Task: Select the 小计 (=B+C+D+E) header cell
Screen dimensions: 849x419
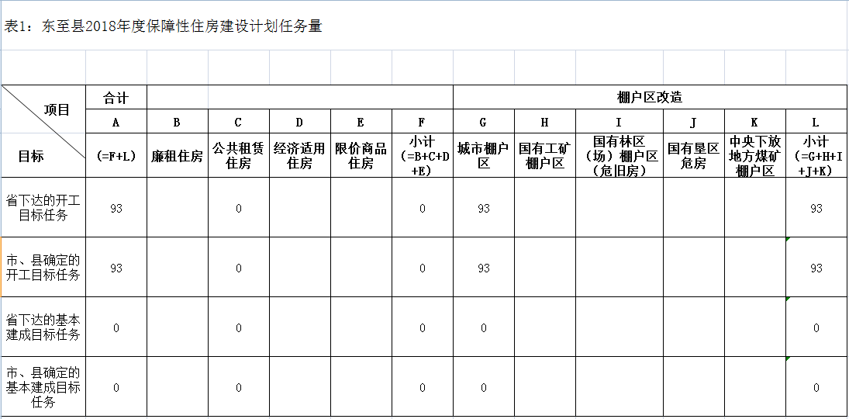Action: point(423,155)
